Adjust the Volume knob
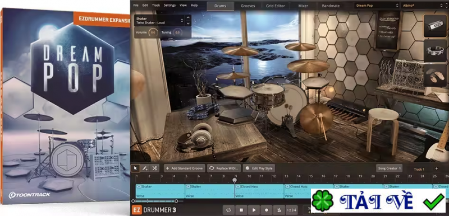This screenshot has width=449, height=216. pos(153,32)
